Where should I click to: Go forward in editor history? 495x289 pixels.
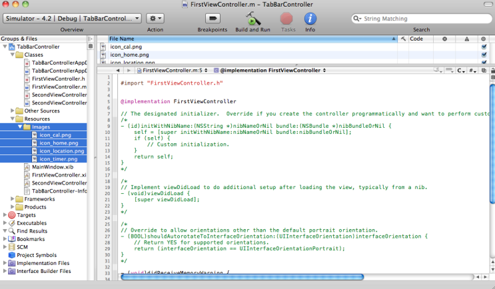pos(129,71)
